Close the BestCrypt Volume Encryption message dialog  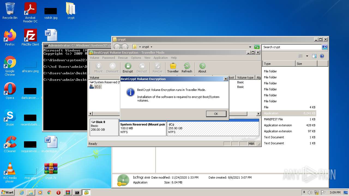tap(225, 79)
